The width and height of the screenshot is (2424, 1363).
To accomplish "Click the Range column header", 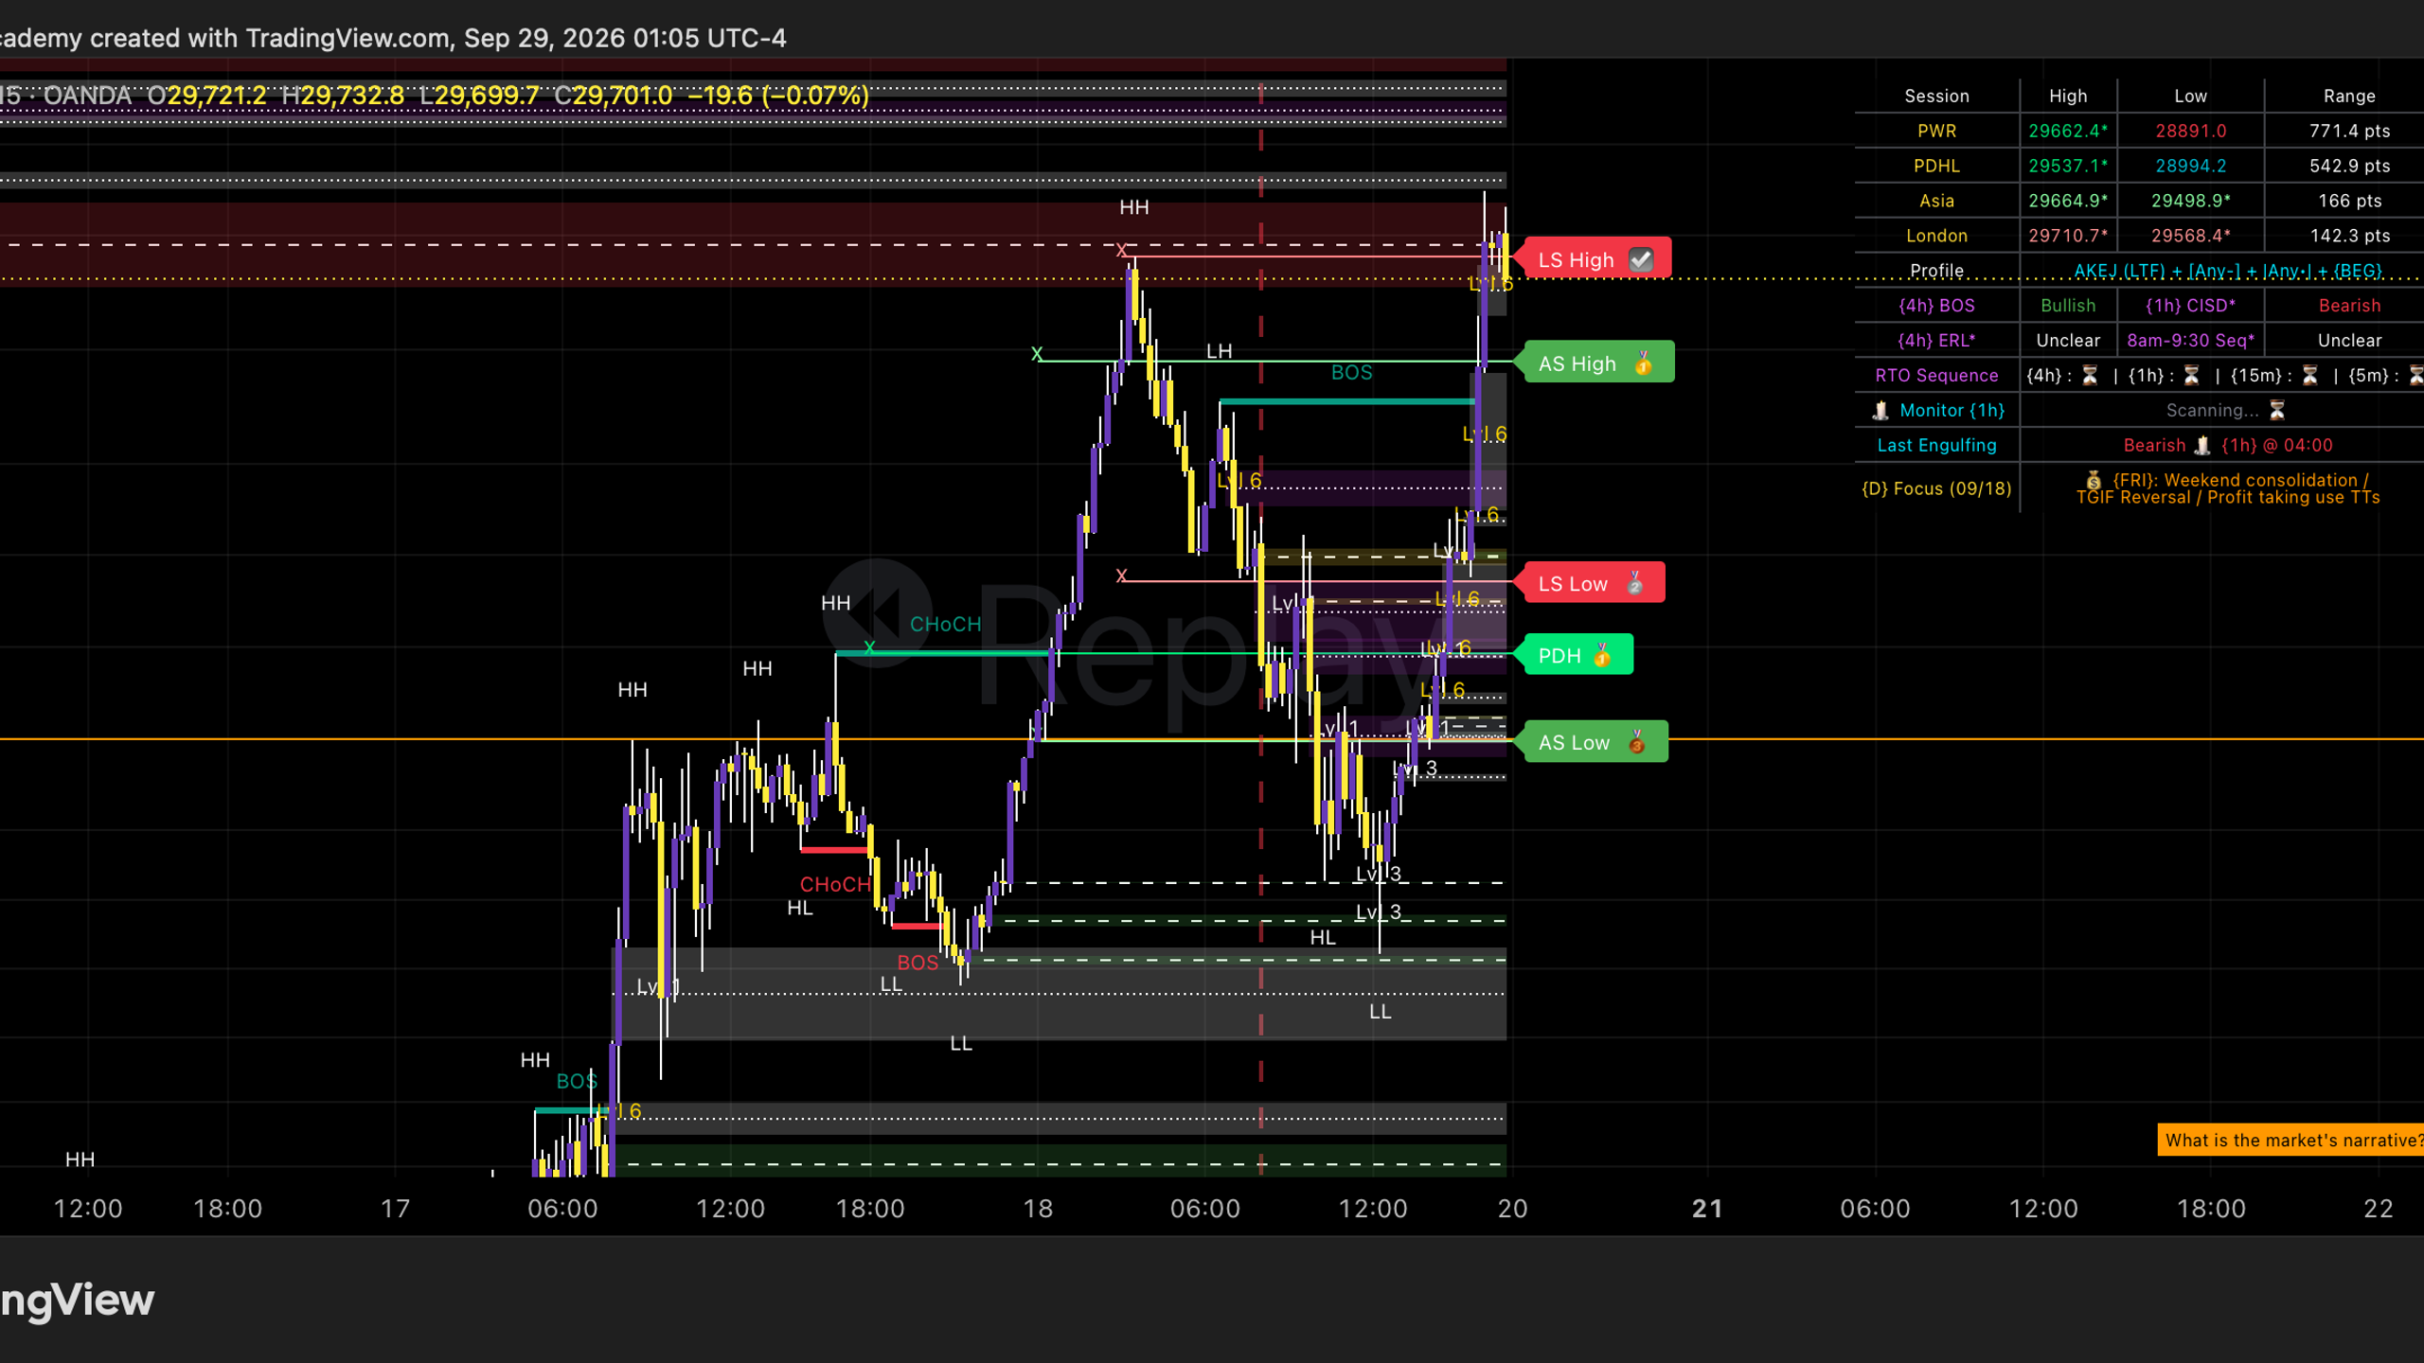I will point(2349,96).
